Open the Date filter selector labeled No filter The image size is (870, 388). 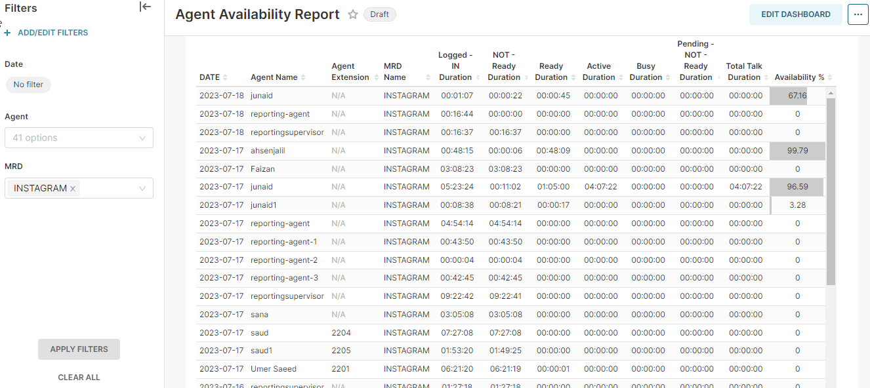[x=28, y=84]
